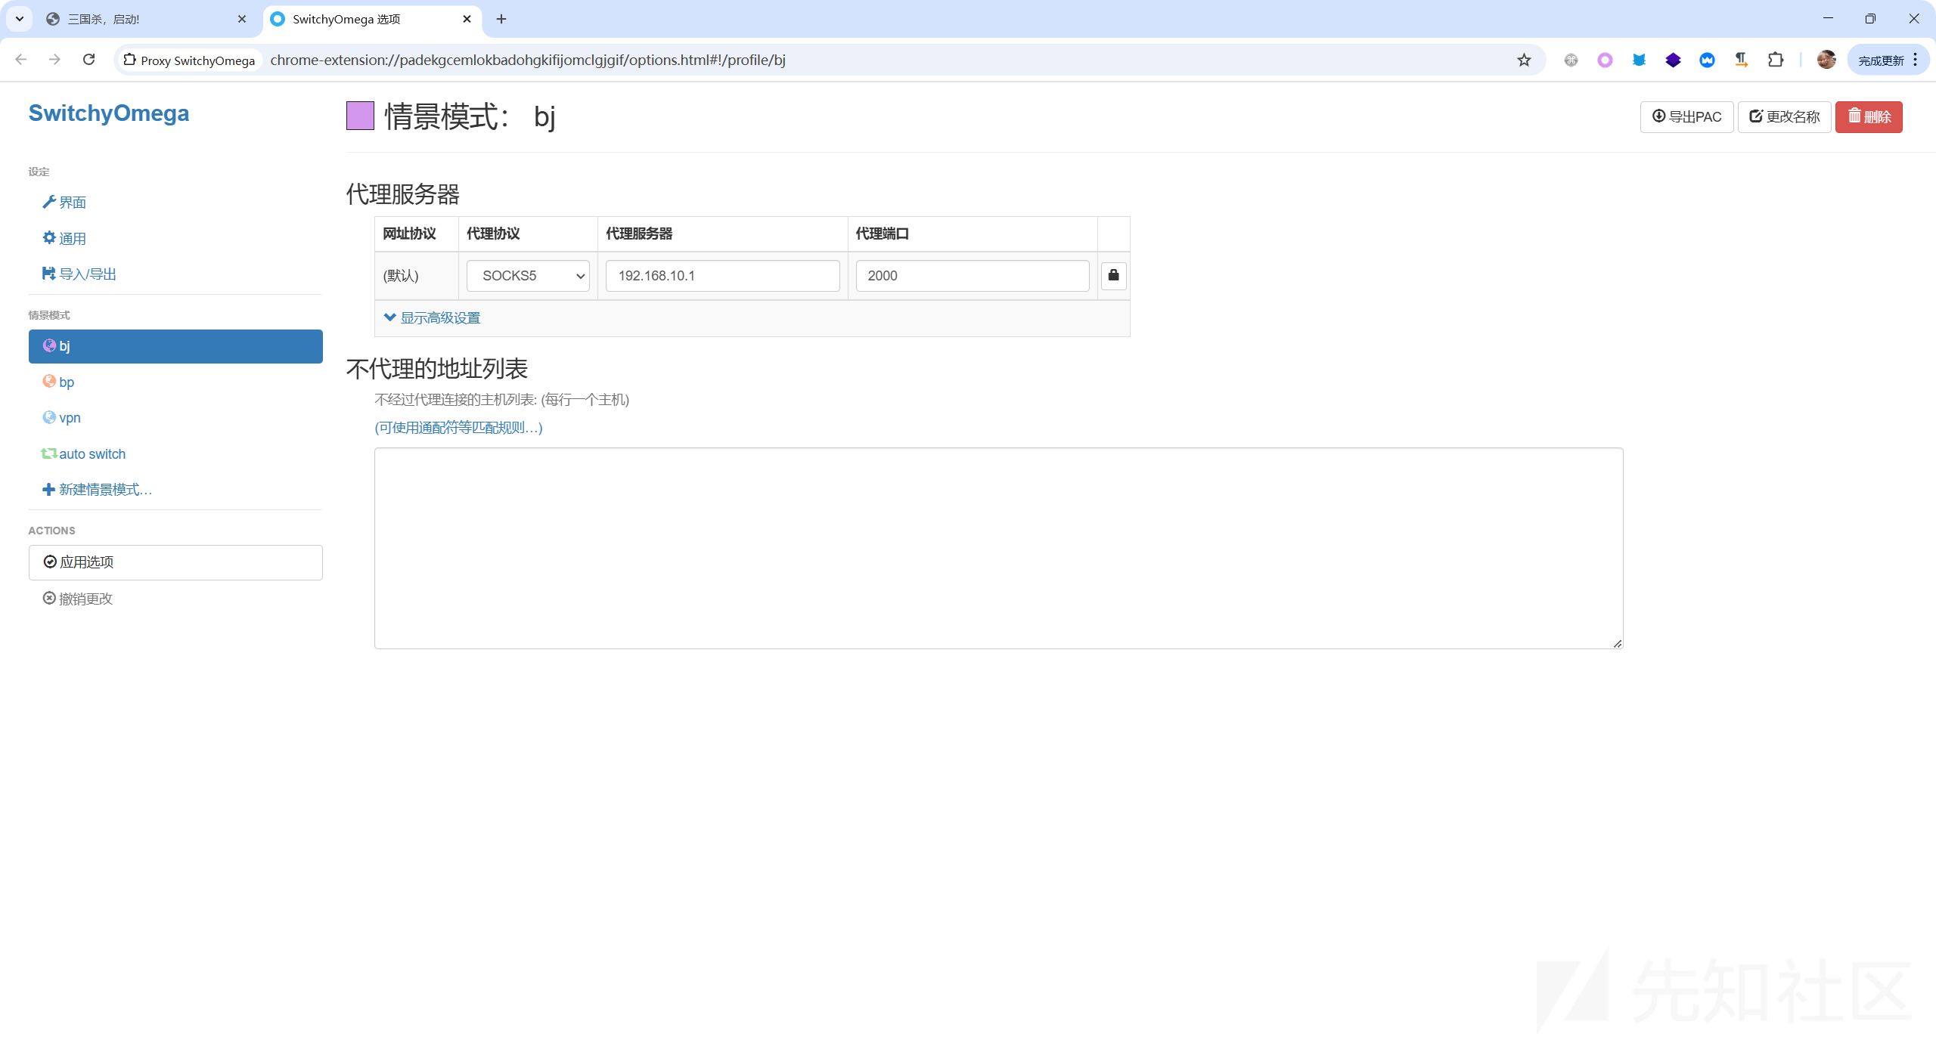1936x1043 pixels.
Task: Open the wildcard matching rules help link
Action: pos(458,428)
